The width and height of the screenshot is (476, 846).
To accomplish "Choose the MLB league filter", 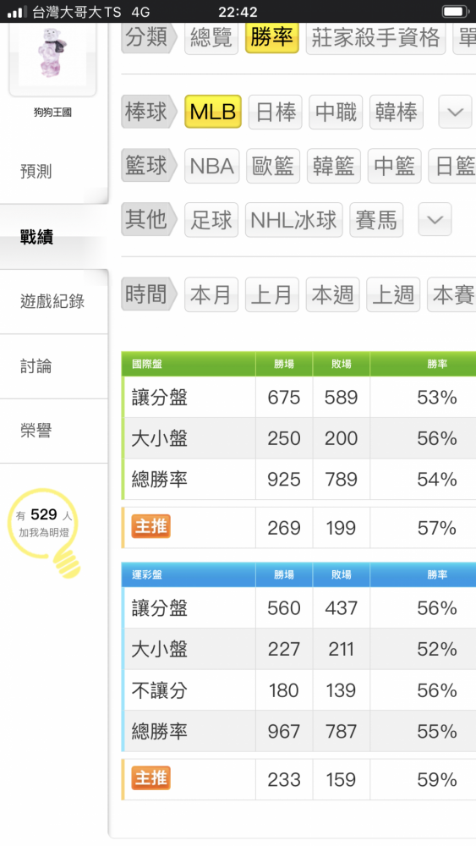I will click(x=213, y=111).
